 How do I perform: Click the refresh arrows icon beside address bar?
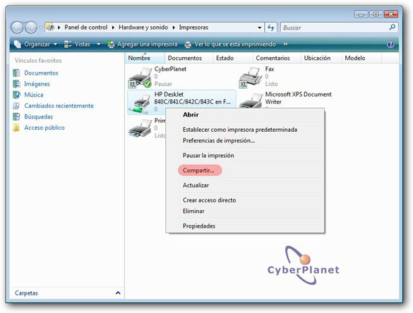tap(271, 27)
